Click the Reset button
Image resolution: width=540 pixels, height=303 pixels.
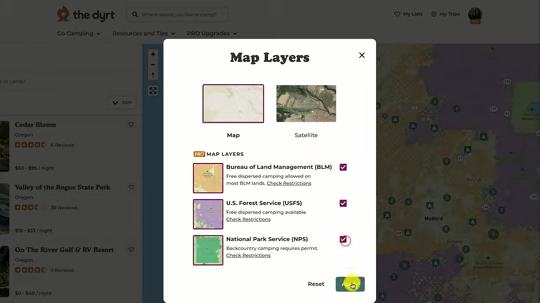(x=316, y=284)
